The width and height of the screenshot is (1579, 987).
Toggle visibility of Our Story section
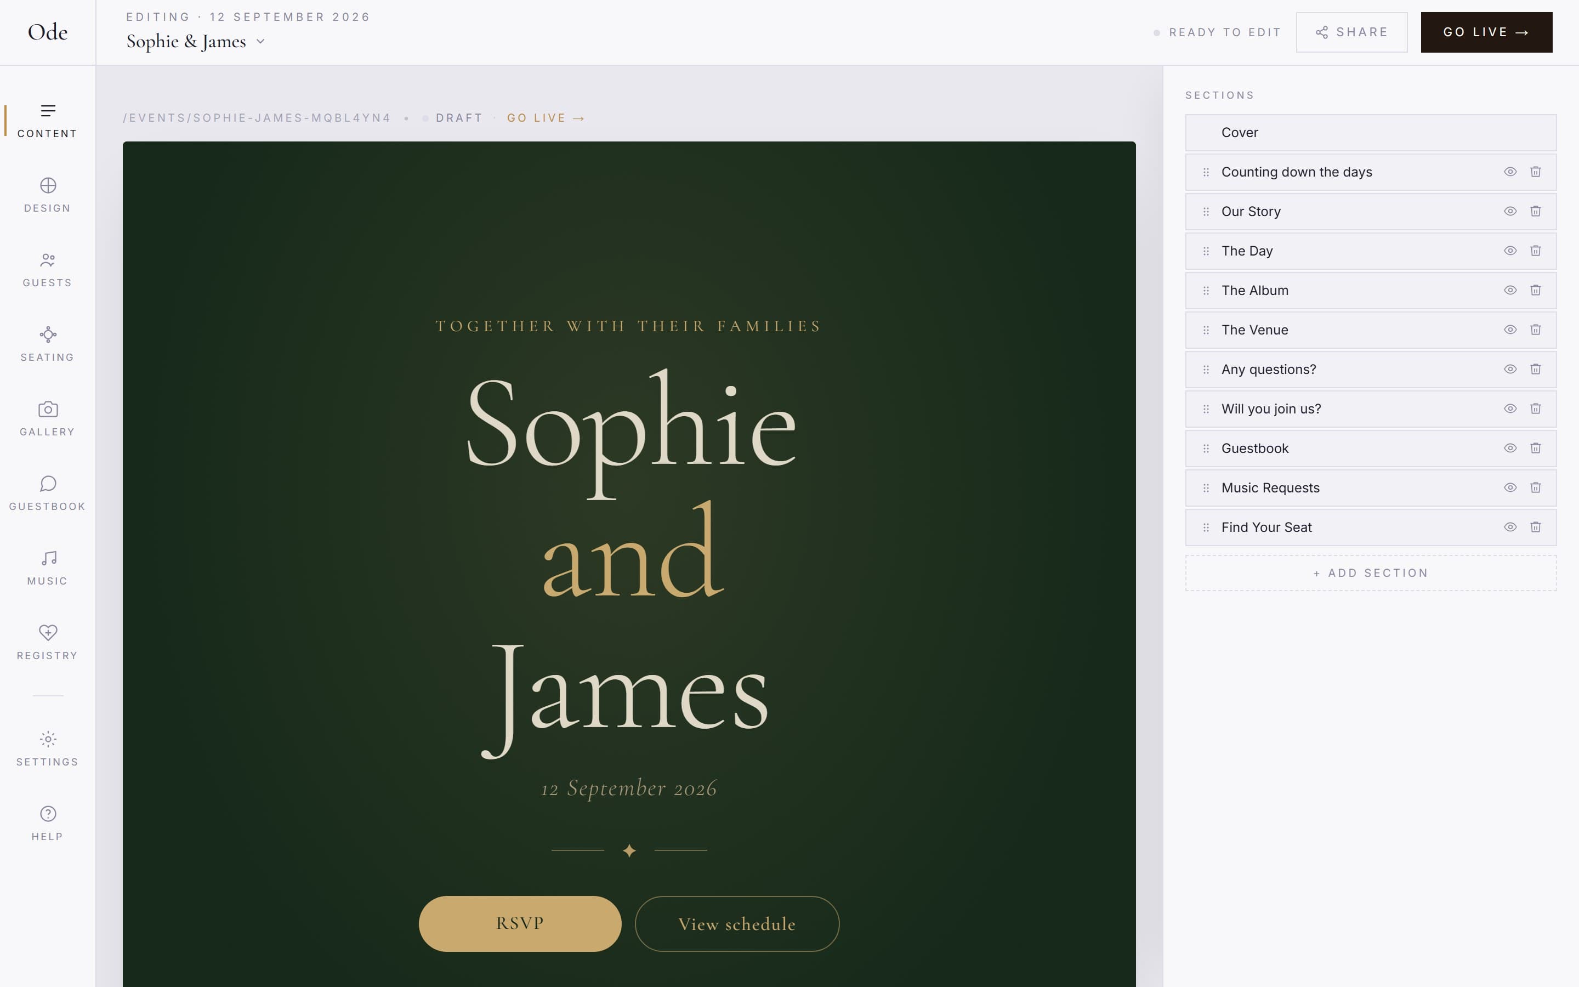pyautogui.click(x=1510, y=212)
